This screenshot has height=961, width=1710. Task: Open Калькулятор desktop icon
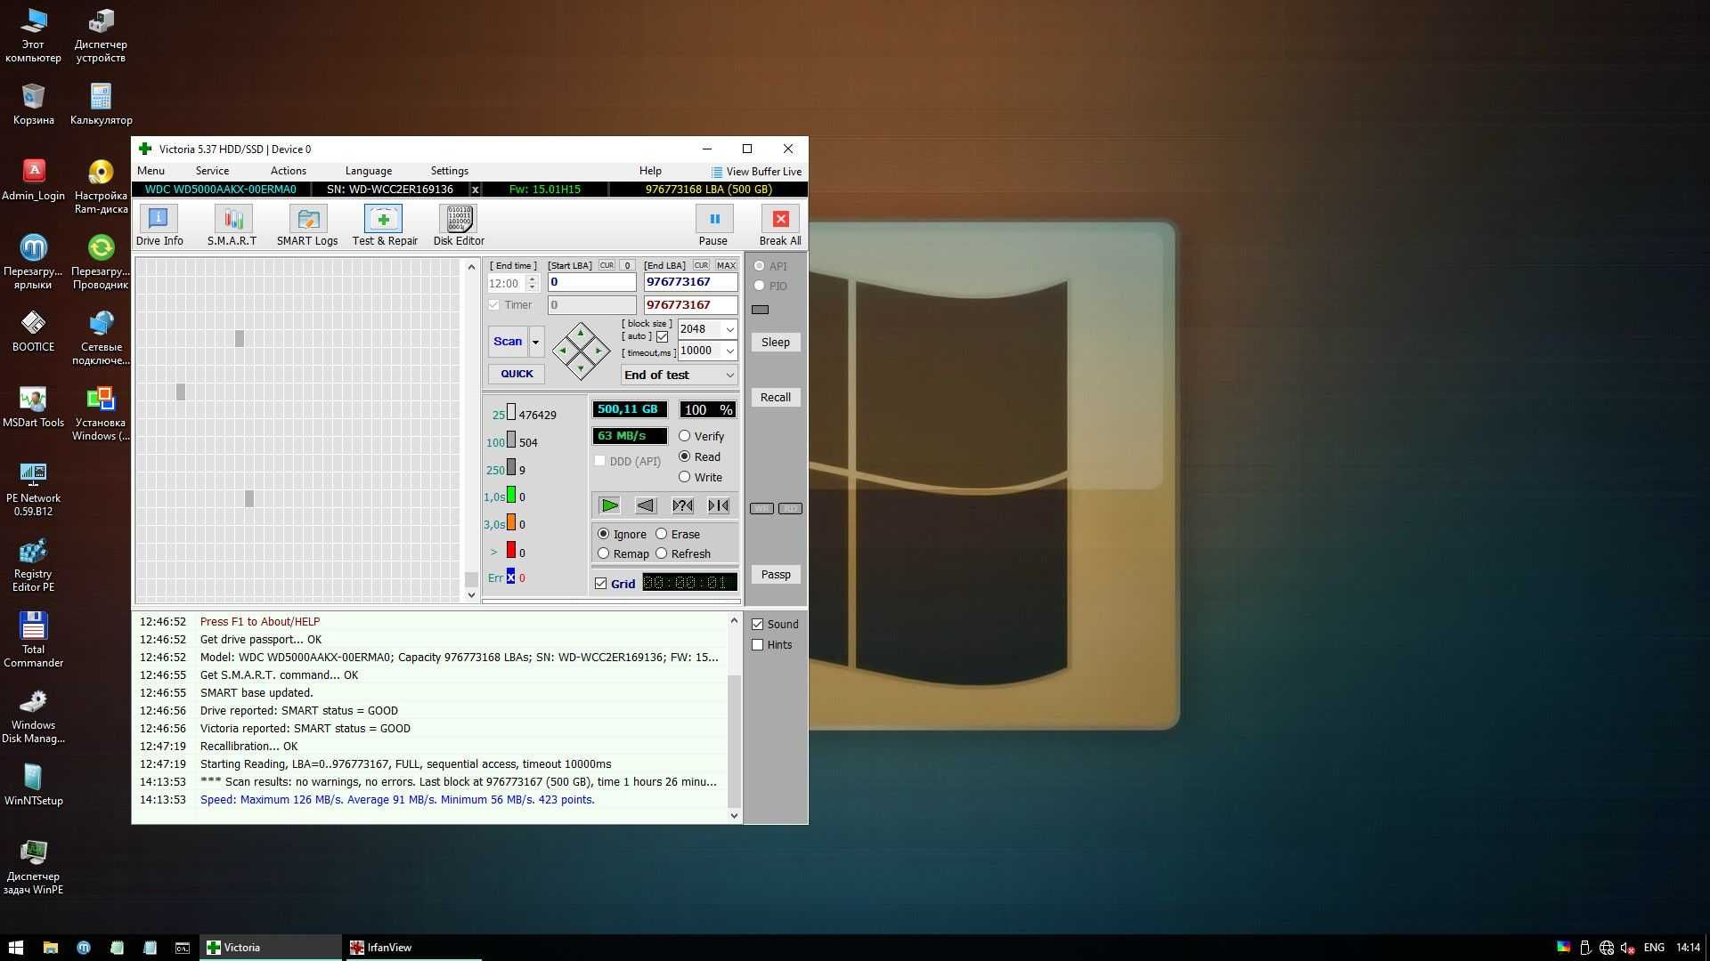[x=101, y=104]
